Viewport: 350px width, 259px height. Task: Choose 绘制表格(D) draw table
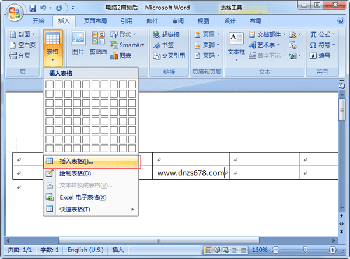91,173
